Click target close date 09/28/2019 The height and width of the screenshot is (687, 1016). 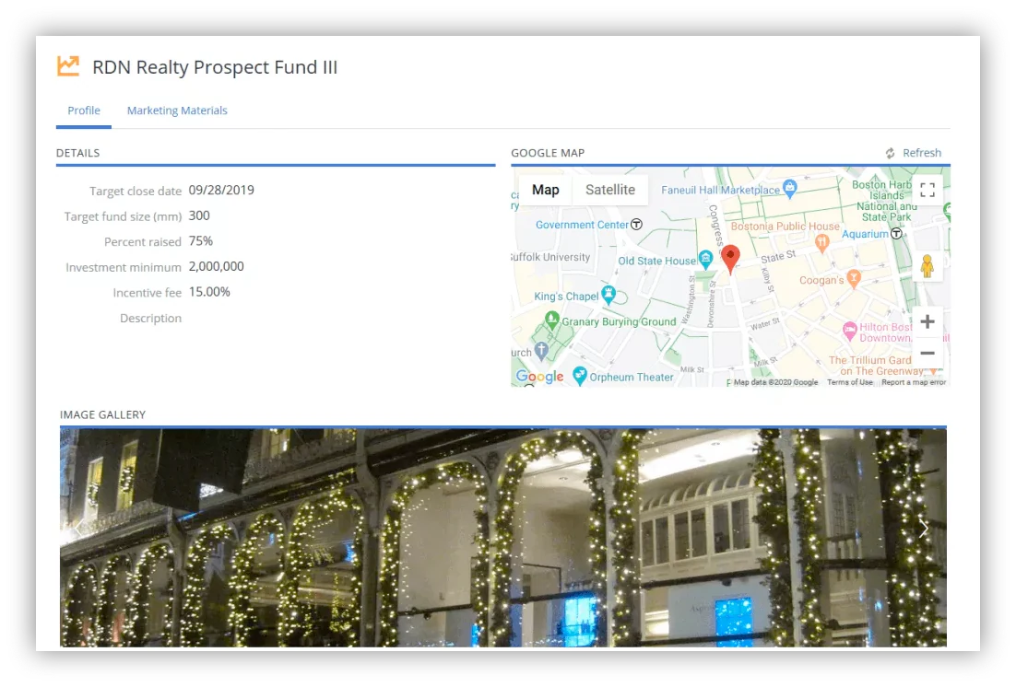point(221,191)
